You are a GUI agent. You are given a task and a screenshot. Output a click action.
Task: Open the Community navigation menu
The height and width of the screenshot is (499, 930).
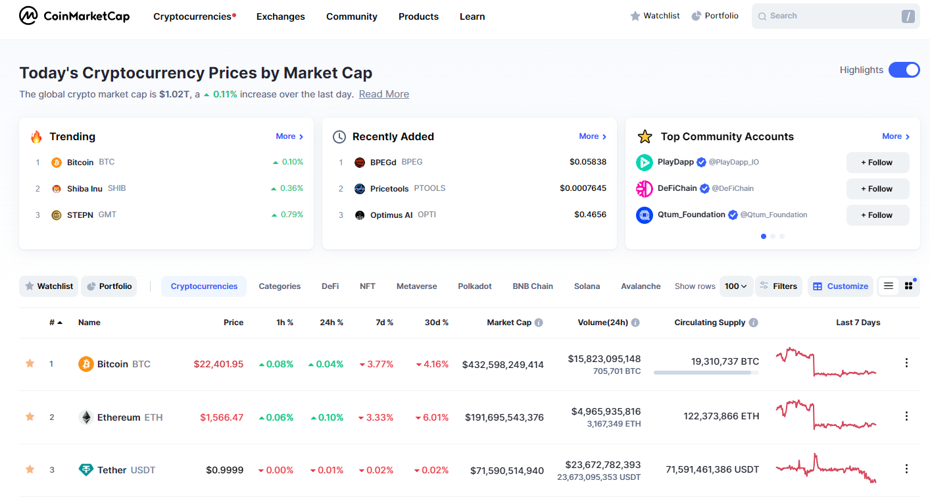352,16
